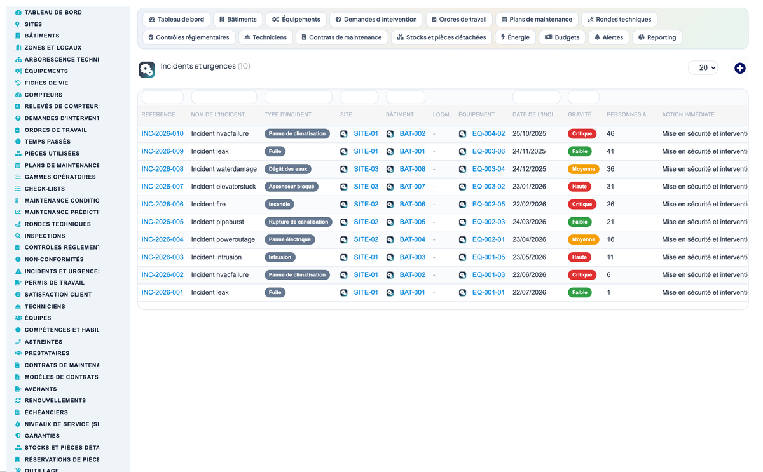Open incident INC-2026-006 link

(x=163, y=205)
